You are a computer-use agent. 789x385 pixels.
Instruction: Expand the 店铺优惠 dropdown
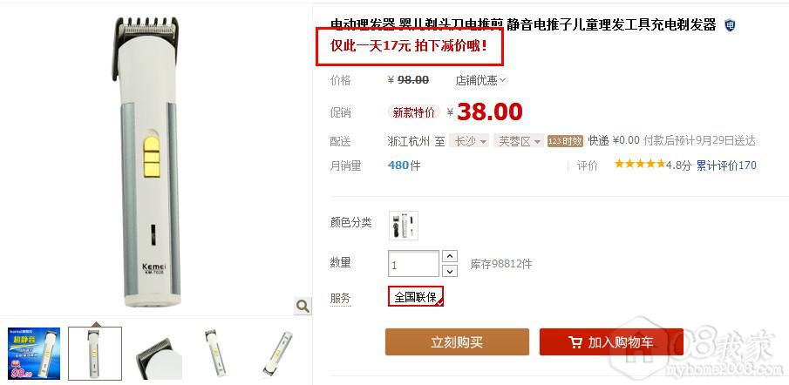(x=481, y=80)
